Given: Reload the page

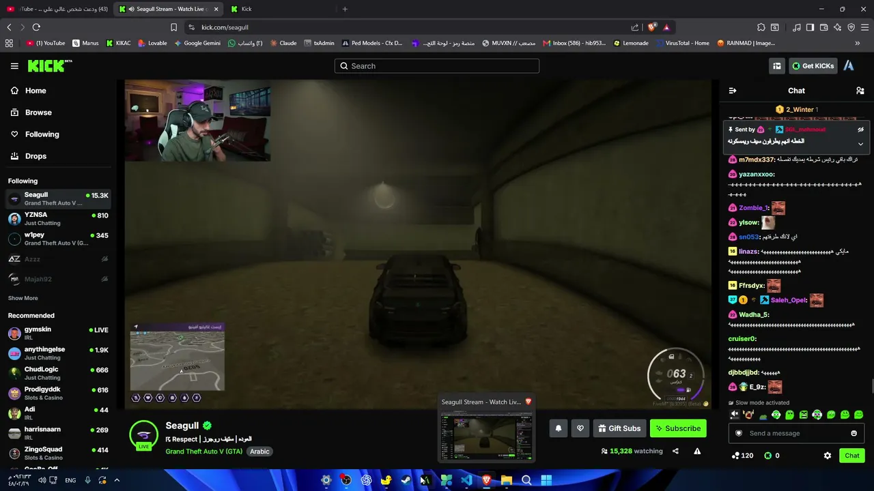Looking at the screenshot, I should click(x=36, y=27).
